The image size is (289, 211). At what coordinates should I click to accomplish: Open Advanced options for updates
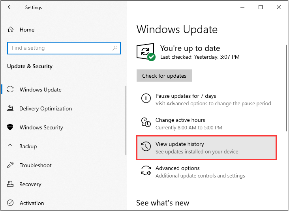[x=177, y=168]
